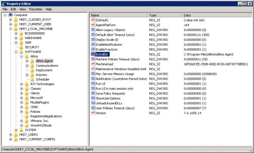
Task: Open the Help menu
Action: coord(48,9)
